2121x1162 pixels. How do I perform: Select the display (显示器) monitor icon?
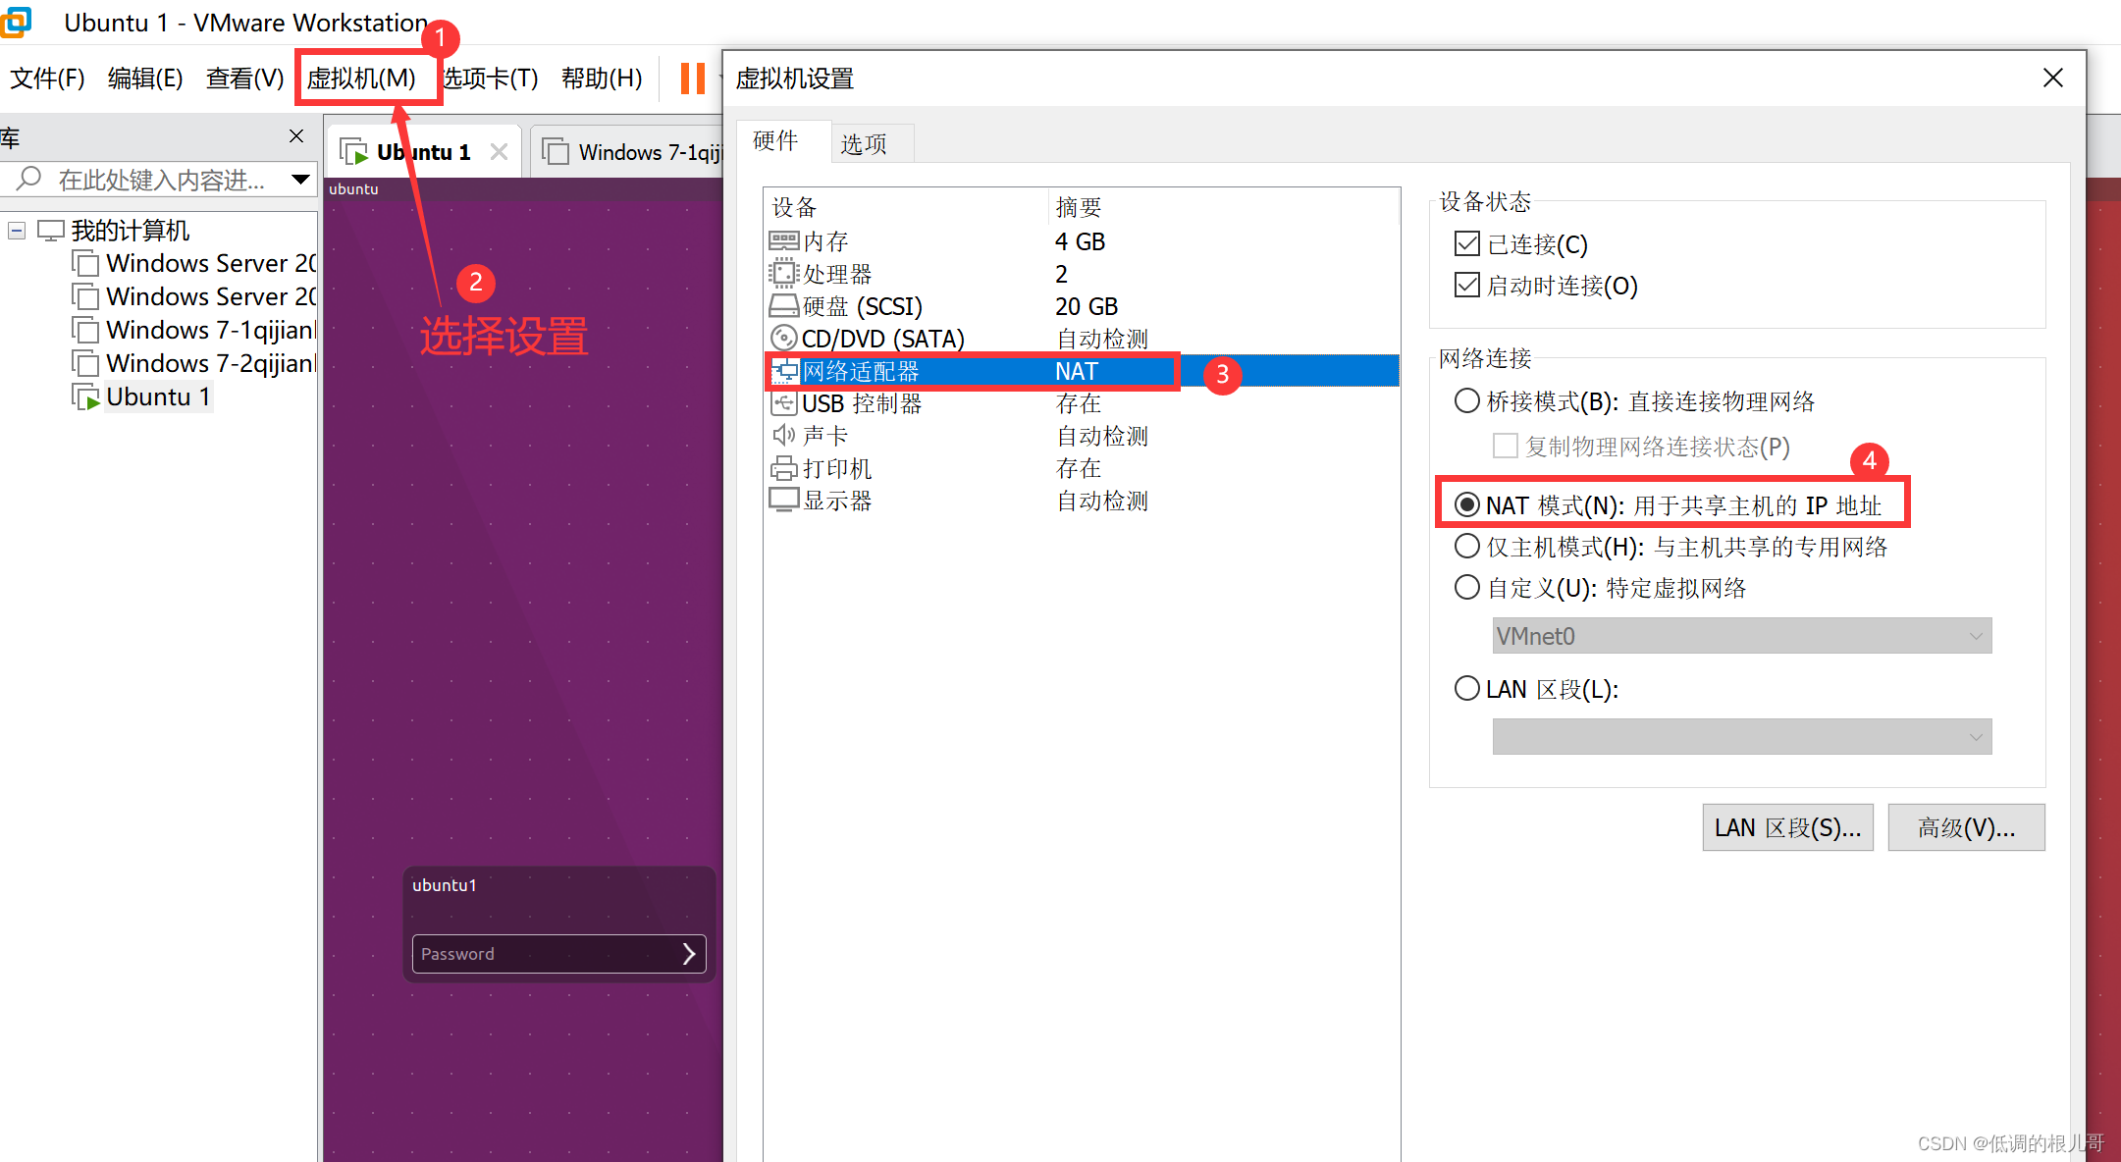coord(783,501)
